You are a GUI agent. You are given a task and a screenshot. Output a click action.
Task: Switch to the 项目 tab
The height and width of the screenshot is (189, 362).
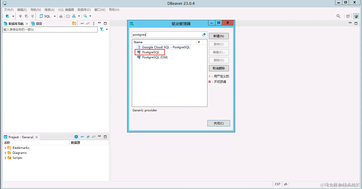tap(37, 24)
